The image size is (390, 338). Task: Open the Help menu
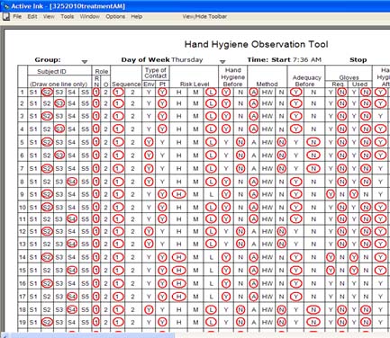tap(137, 17)
